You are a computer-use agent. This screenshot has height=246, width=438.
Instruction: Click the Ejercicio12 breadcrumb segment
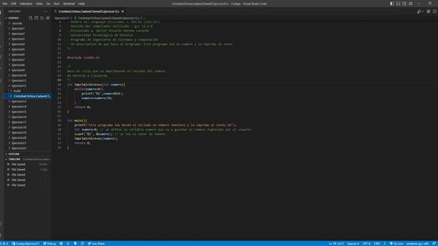[62, 18]
